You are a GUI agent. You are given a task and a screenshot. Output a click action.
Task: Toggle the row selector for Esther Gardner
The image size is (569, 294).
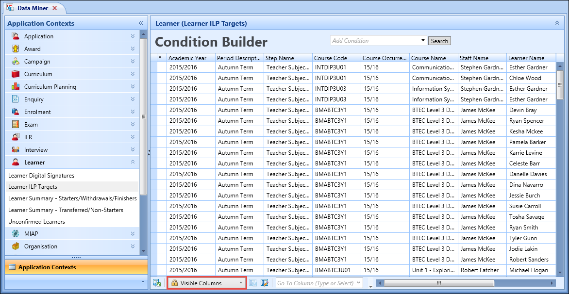tap(160, 67)
